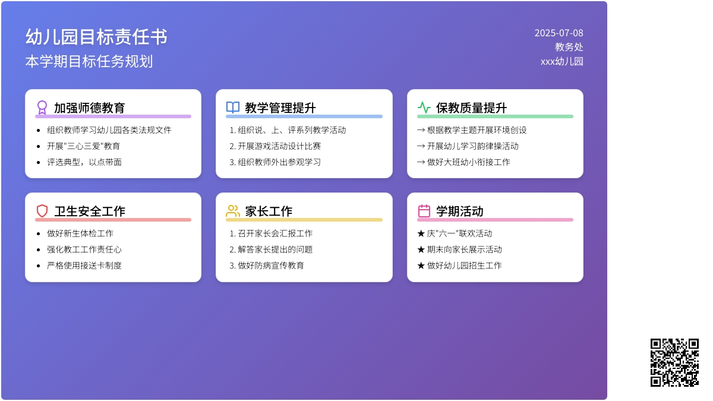The width and height of the screenshot is (713, 401).
Task: Select item 开展"三心三爱"教育
Action: (x=84, y=146)
